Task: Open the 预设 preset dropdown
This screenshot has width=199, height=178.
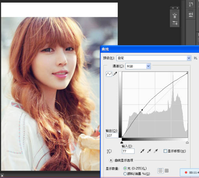Action: [189, 58]
